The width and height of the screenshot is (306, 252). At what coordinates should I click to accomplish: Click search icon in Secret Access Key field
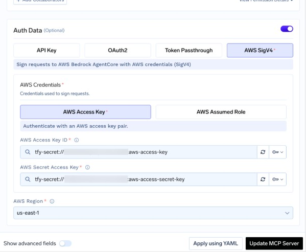[28, 179]
